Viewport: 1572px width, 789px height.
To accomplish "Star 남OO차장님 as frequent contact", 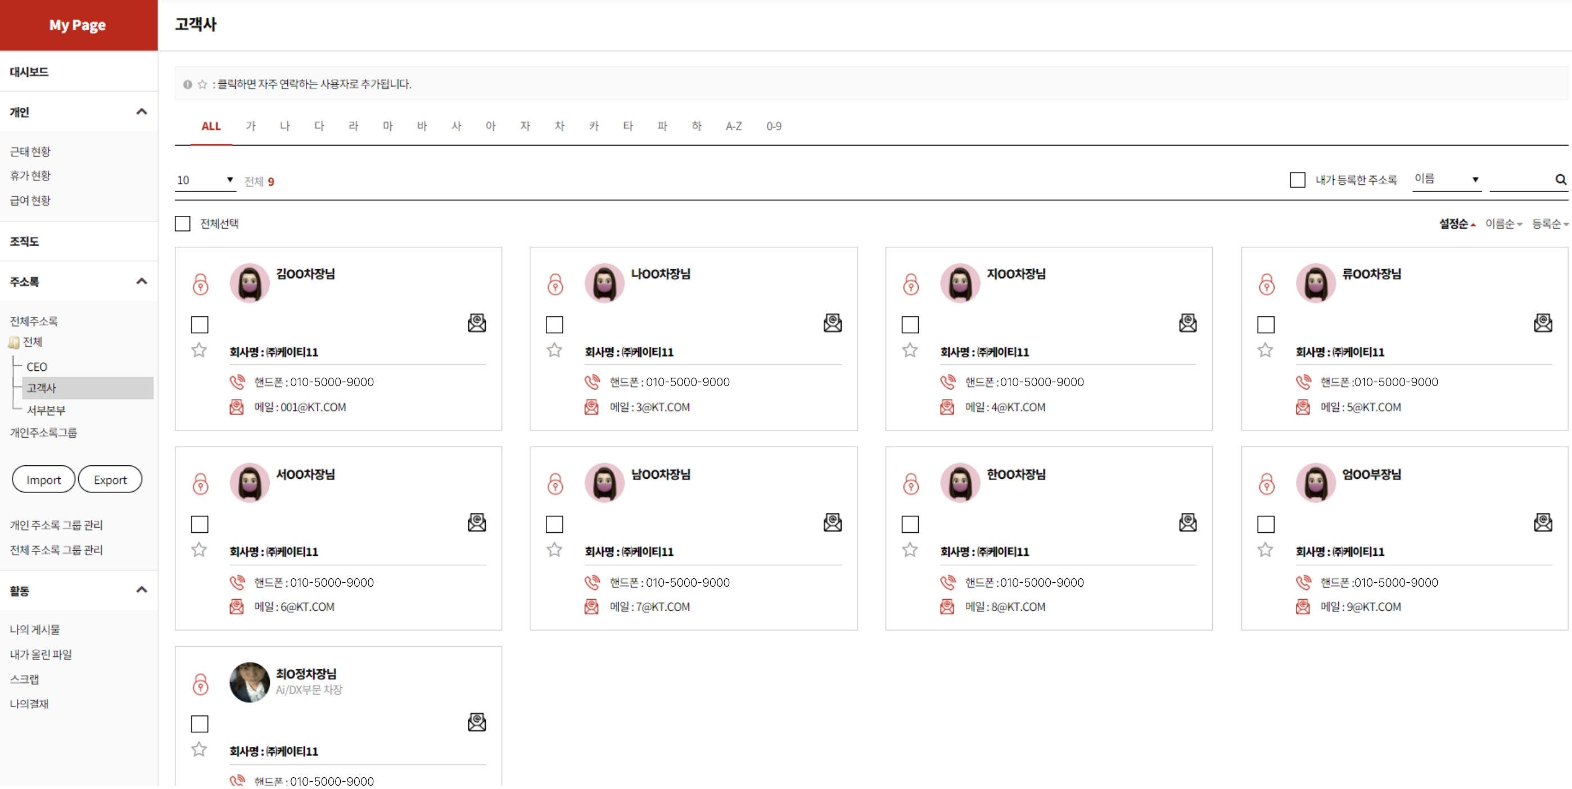I will pyautogui.click(x=554, y=551).
